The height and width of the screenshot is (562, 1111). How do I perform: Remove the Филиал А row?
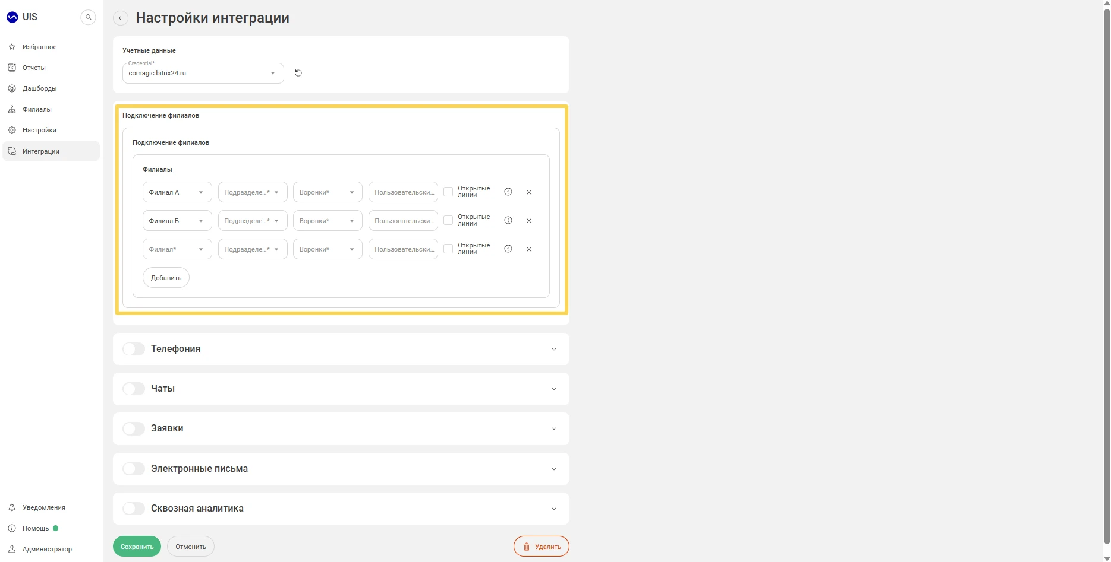529,192
